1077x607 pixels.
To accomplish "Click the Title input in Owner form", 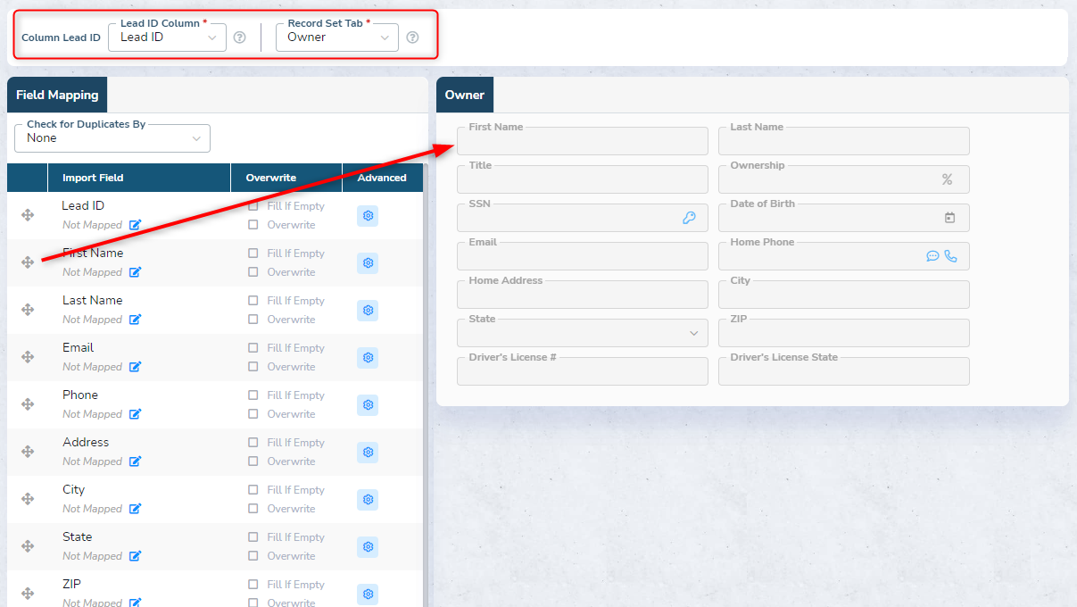I will [x=583, y=179].
